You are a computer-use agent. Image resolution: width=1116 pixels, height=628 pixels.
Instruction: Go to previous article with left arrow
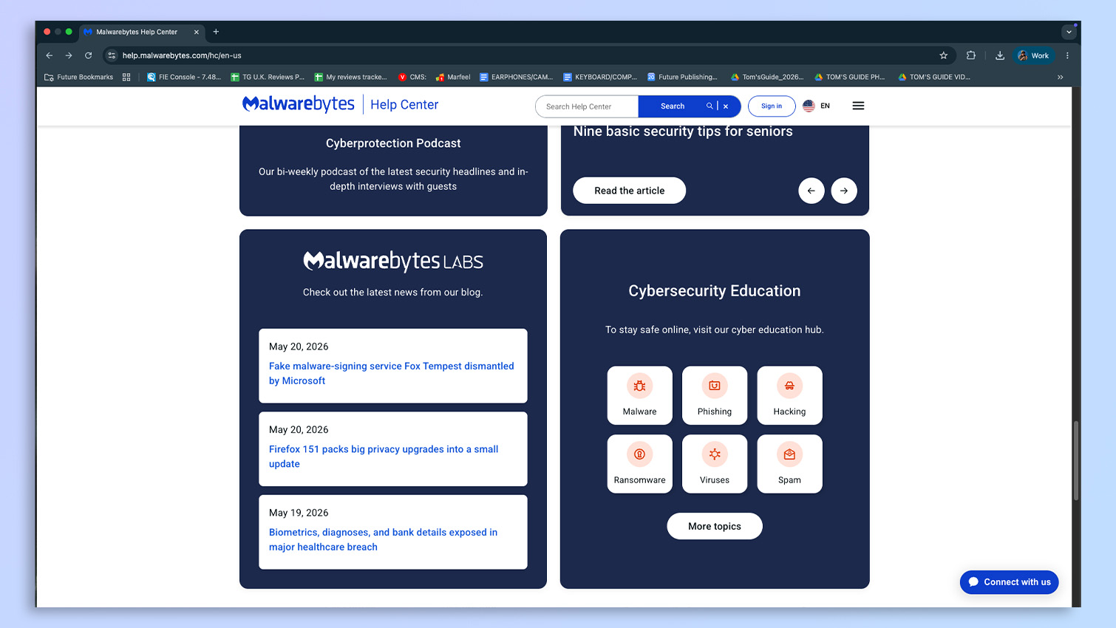[x=812, y=191]
